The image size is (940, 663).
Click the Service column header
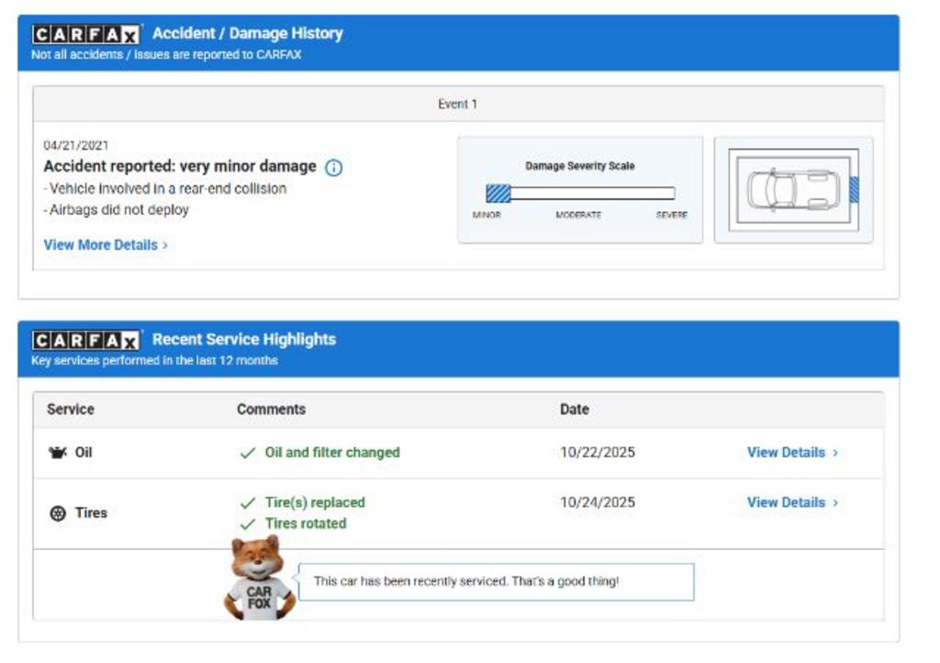coord(71,410)
